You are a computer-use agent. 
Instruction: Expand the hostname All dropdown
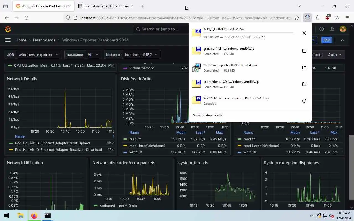pyautogui.click(x=93, y=55)
